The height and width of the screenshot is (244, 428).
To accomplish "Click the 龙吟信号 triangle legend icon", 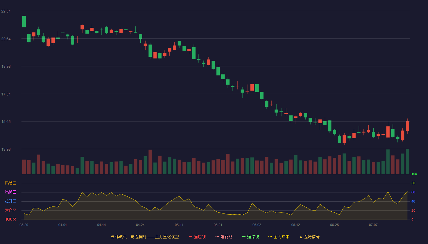I will click(301, 237).
